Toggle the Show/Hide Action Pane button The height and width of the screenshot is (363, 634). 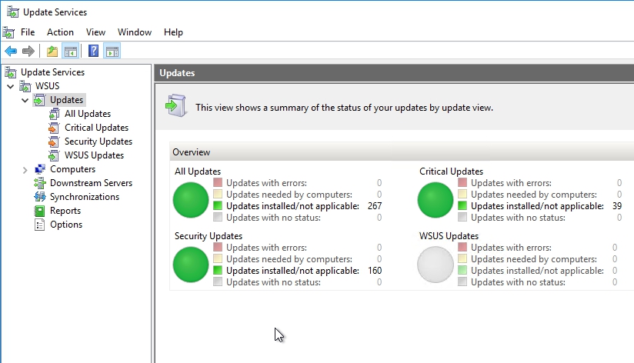coord(112,52)
